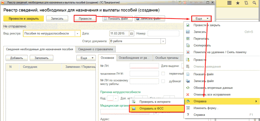
Task: Click the M+ memory add button
Action: (x=196, y=3)
